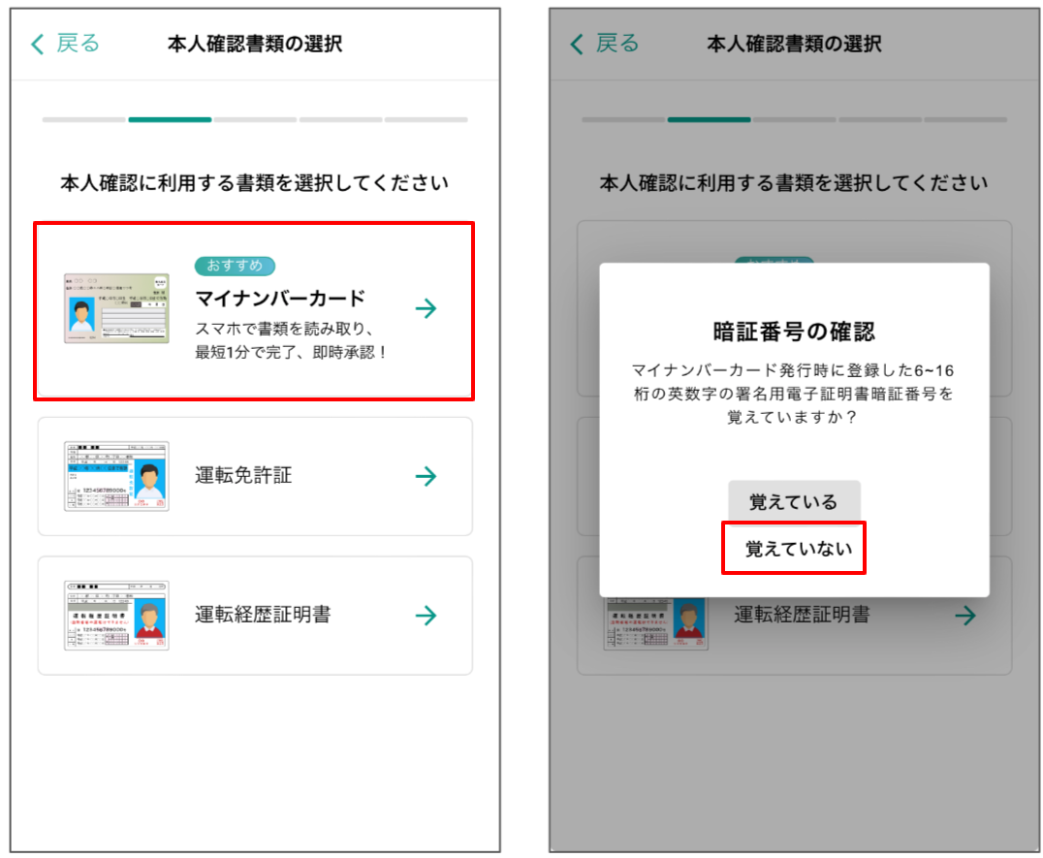Click the 戻る link in the right screen

617,44
